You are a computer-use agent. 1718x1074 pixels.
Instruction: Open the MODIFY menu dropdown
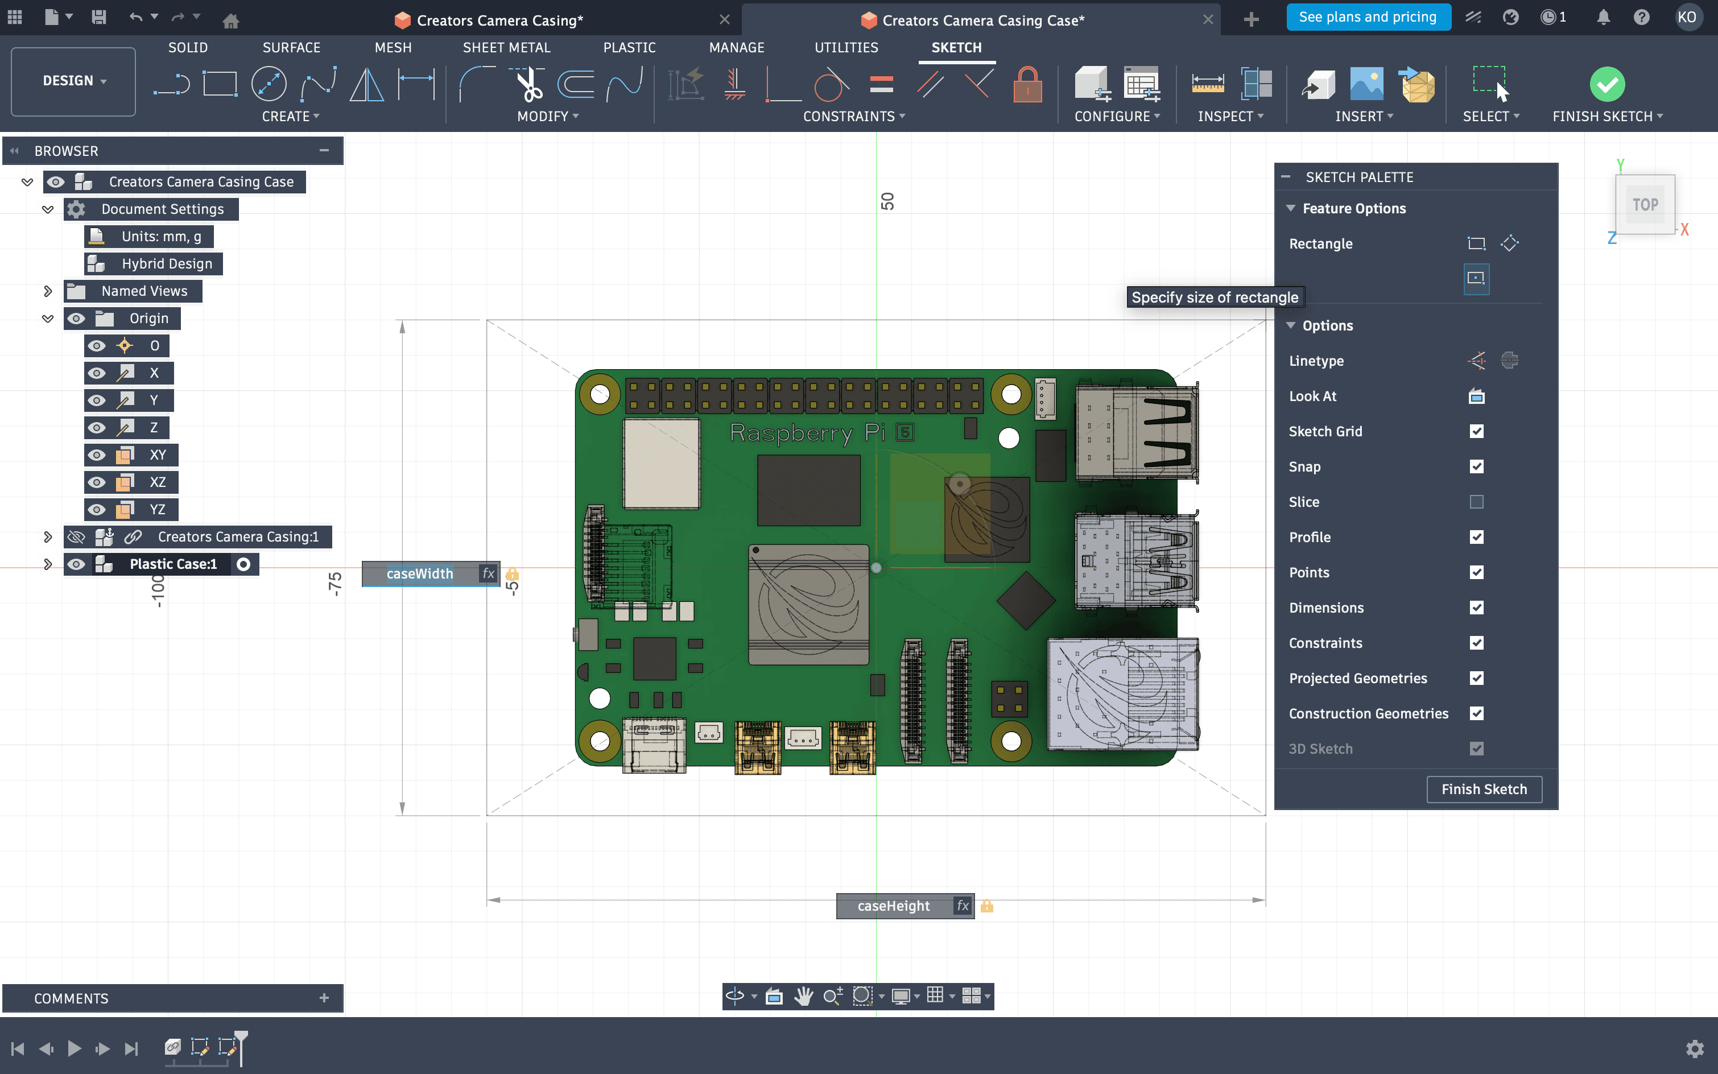548,117
